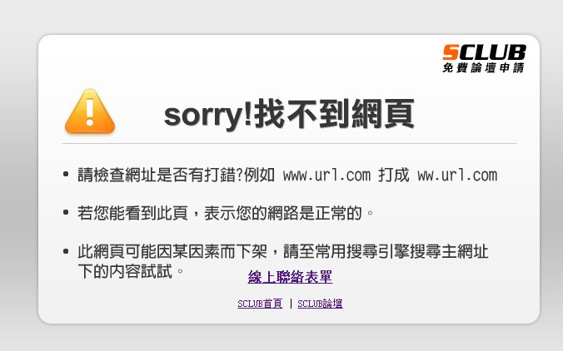Go to the SCLUB首頁 homepage link

[260, 304]
